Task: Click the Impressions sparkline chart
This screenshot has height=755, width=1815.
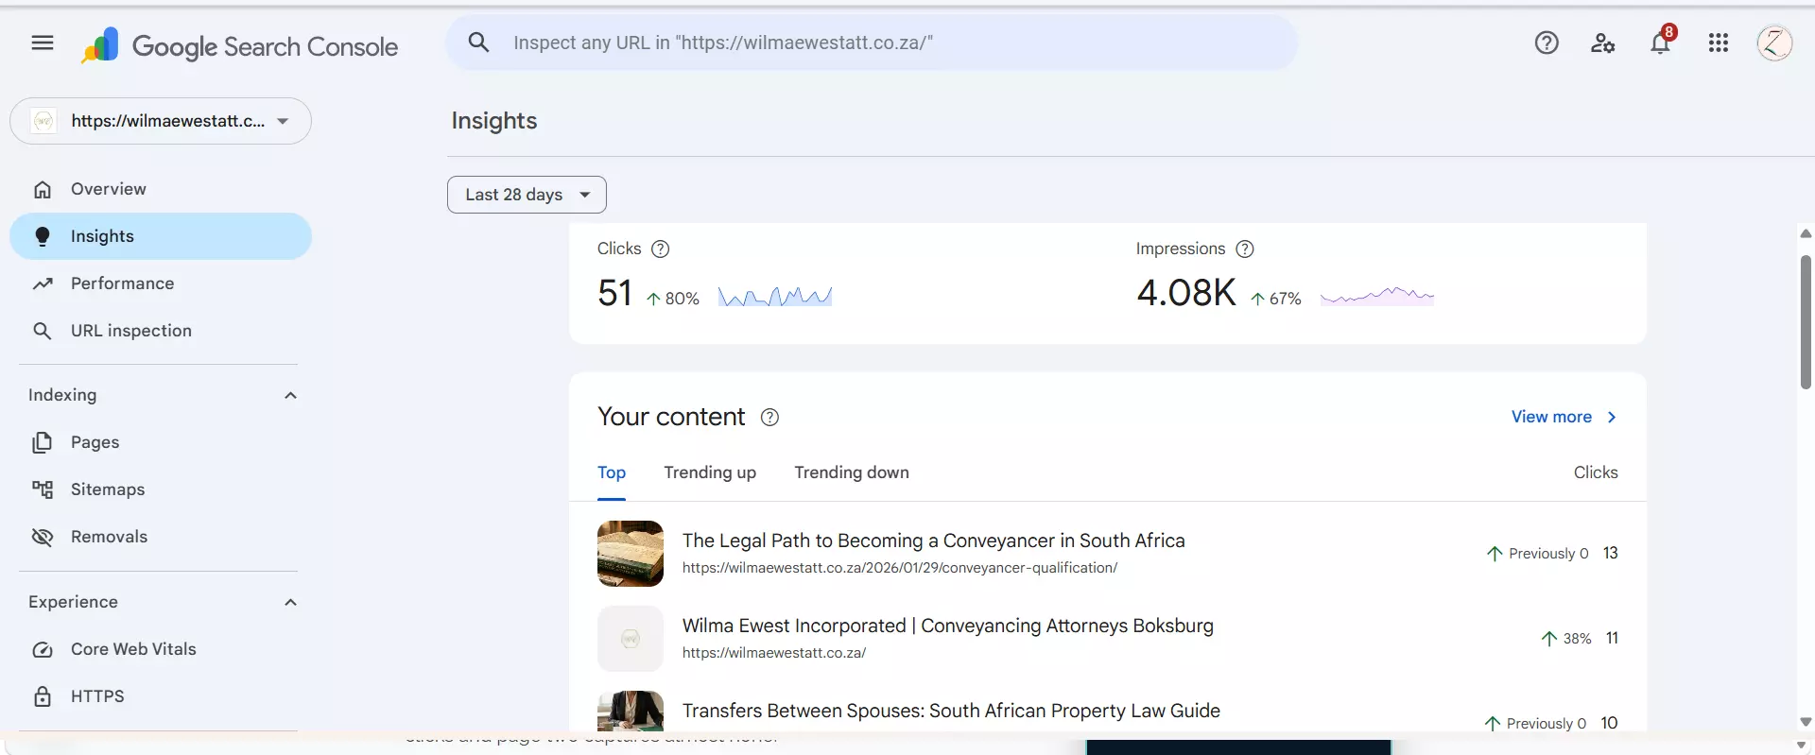Action: click(x=1377, y=296)
